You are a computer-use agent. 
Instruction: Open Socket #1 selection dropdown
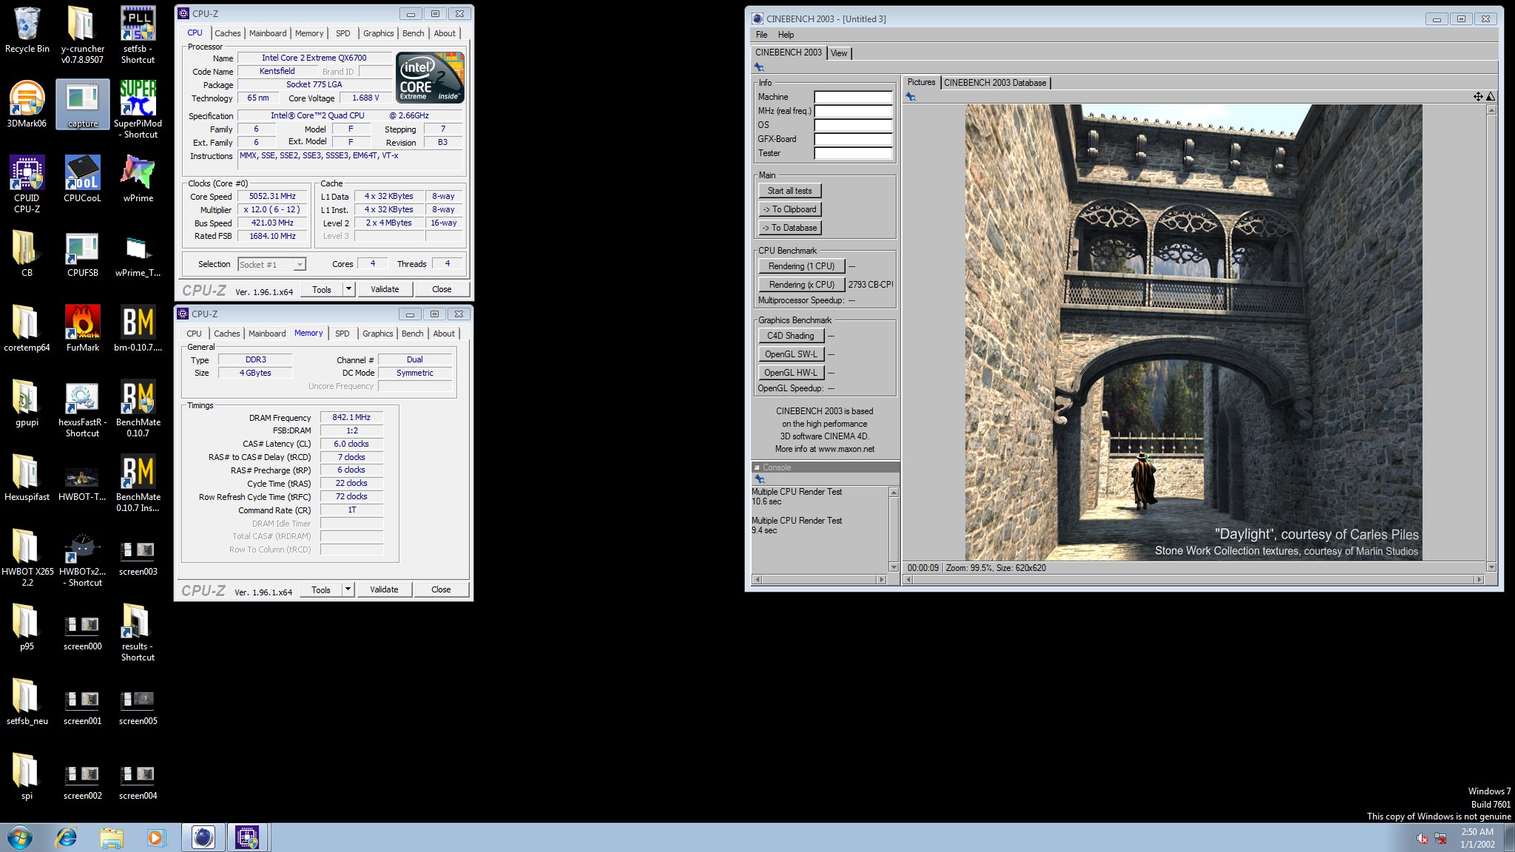coord(272,264)
